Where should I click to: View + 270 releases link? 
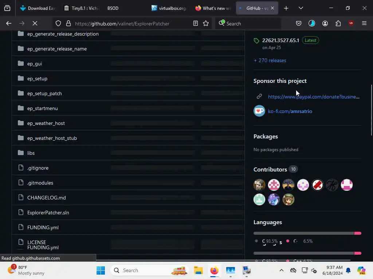(x=270, y=61)
